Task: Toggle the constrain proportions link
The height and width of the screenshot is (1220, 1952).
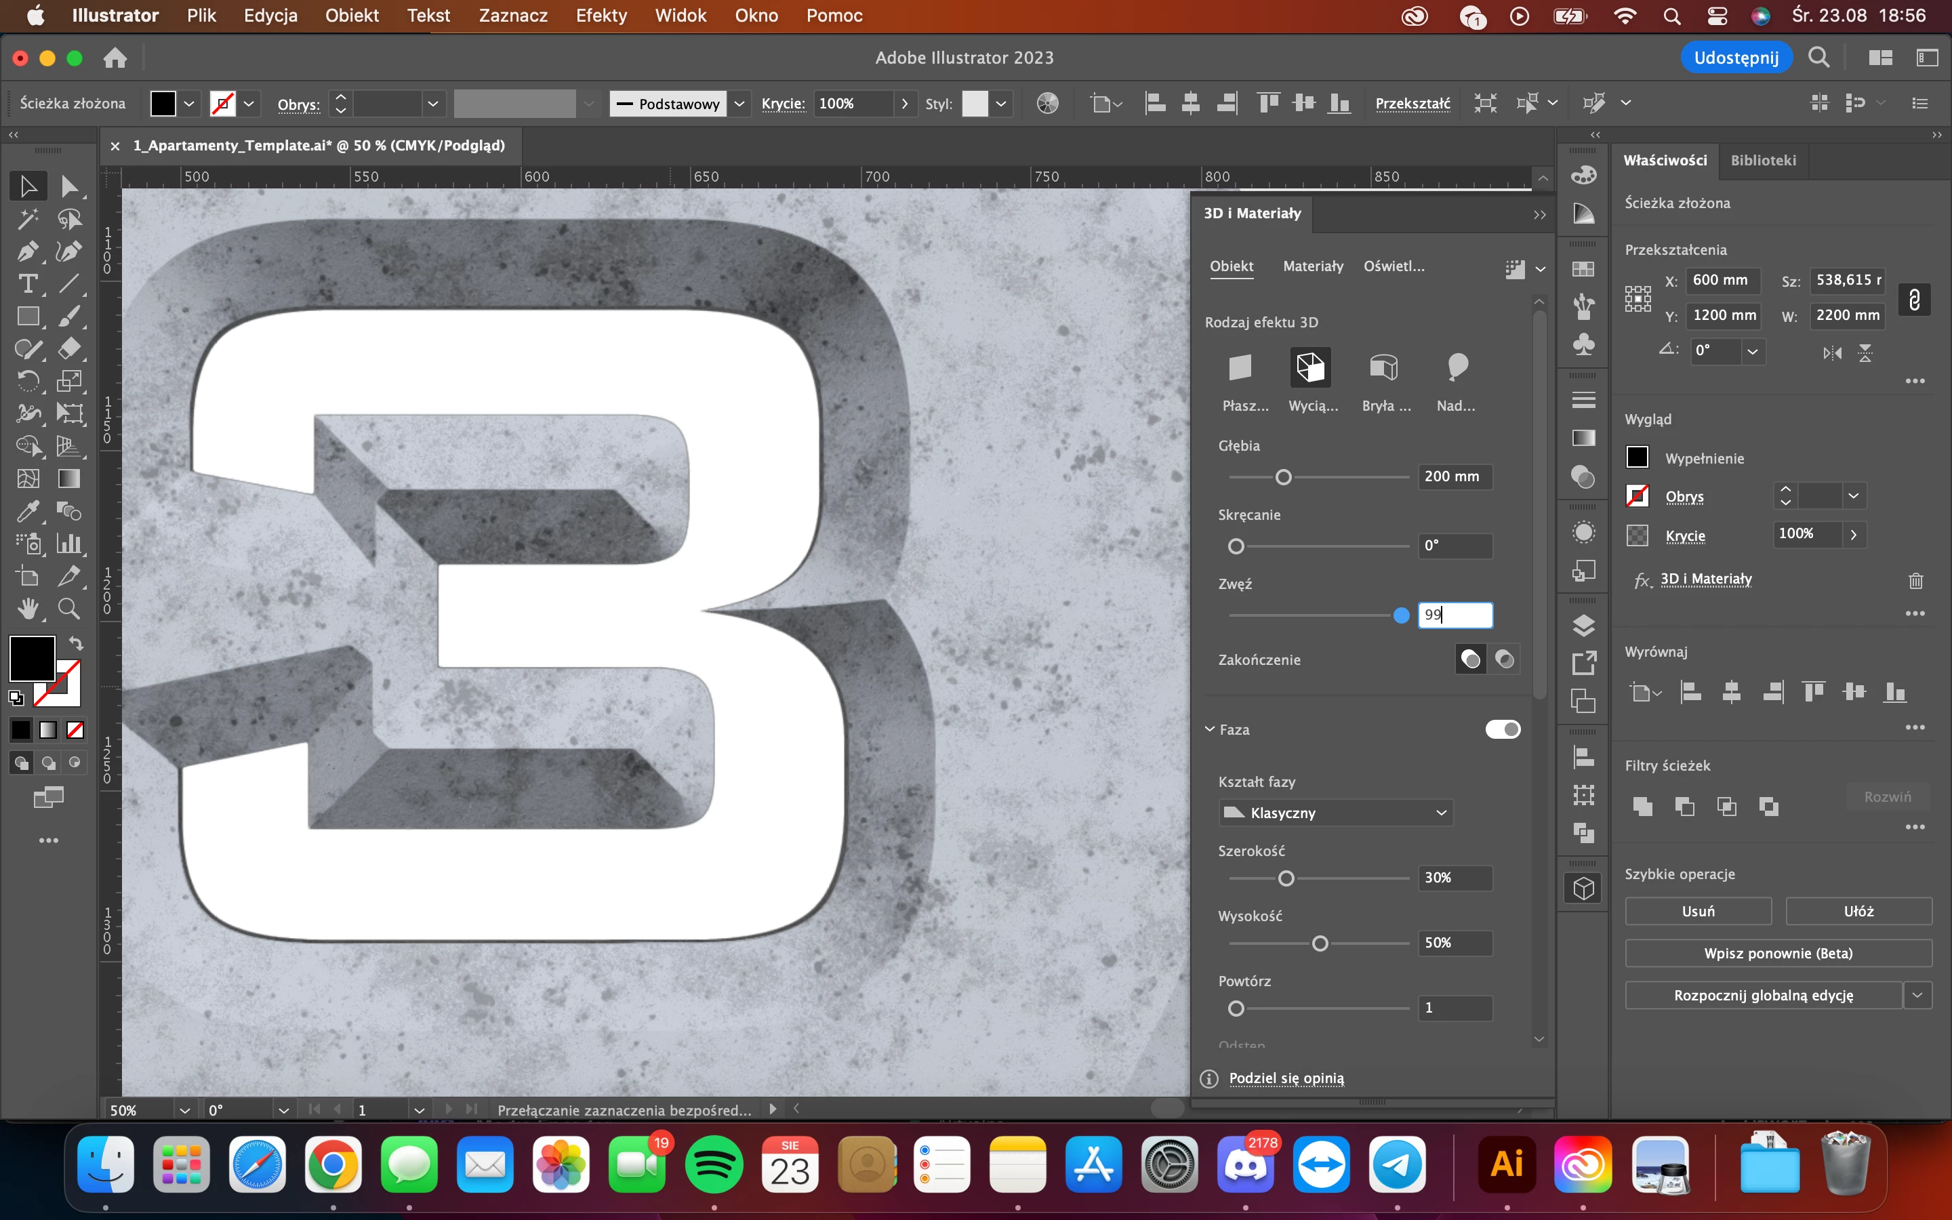Action: pyautogui.click(x=1914, y=300)
